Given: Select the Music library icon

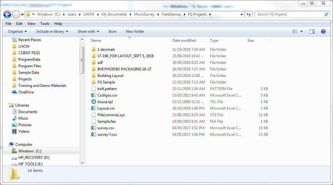Looking at the screenshot, I should (x=14, y=118).
